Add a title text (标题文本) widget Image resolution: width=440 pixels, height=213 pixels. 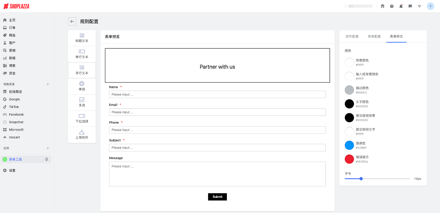tap(82, 38)
